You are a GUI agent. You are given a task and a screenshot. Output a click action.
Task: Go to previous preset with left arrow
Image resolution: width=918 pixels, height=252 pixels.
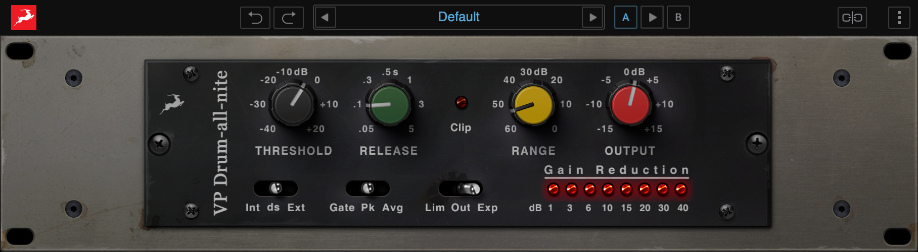tap(325, 18)
